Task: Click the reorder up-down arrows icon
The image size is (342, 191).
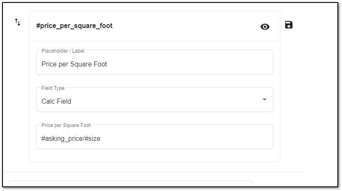Action: click(x=18, y=22)
